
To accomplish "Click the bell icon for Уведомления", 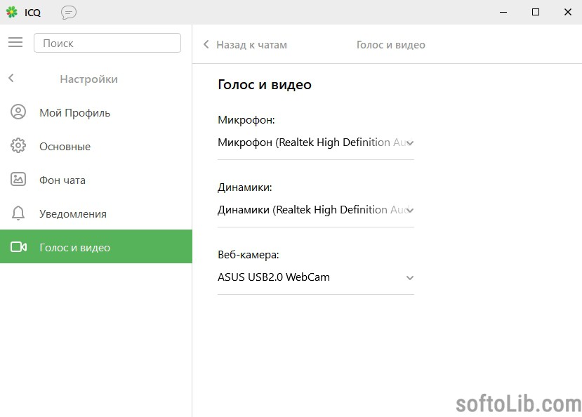I will pyautogui.click(x=18, y=213).
